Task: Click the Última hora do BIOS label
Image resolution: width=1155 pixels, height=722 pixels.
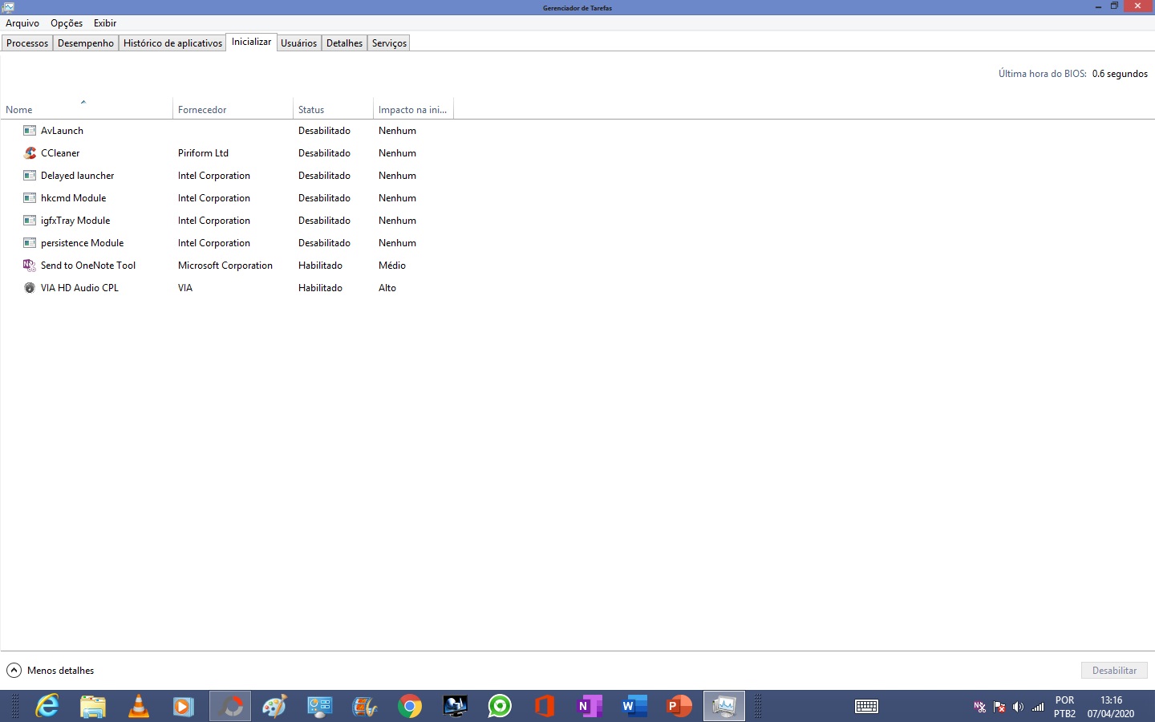Action: click(x=1043, y=74)
